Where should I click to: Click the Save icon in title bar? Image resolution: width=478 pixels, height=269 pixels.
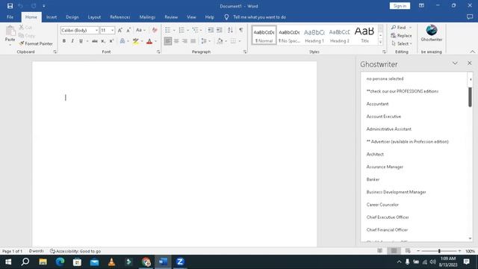point(10,6)
